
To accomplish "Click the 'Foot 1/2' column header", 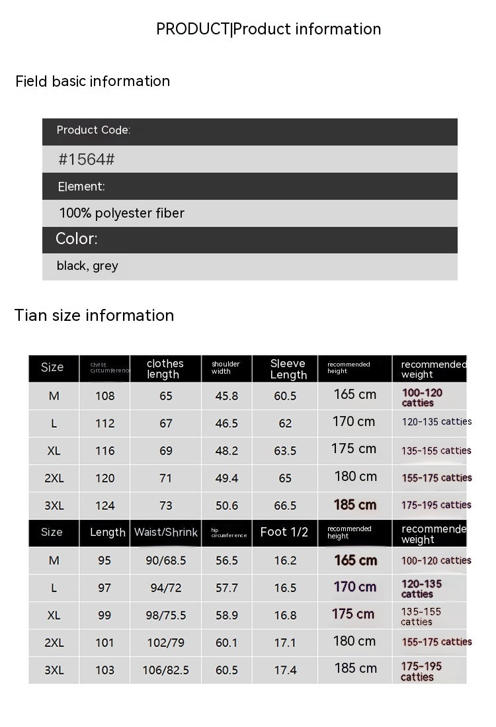I will tap(284, 533).
